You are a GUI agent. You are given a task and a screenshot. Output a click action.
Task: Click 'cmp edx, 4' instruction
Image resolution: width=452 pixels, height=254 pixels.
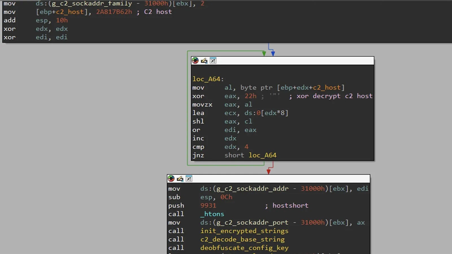[221, 147]
